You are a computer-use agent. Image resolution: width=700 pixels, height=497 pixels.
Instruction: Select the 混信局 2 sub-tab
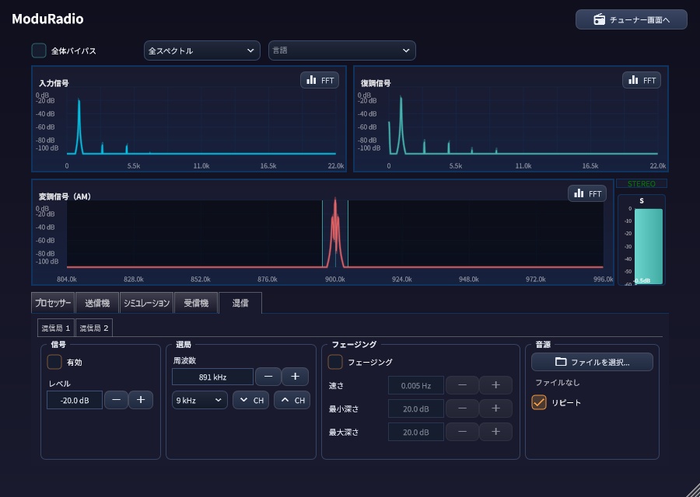(x=94, y=328)
